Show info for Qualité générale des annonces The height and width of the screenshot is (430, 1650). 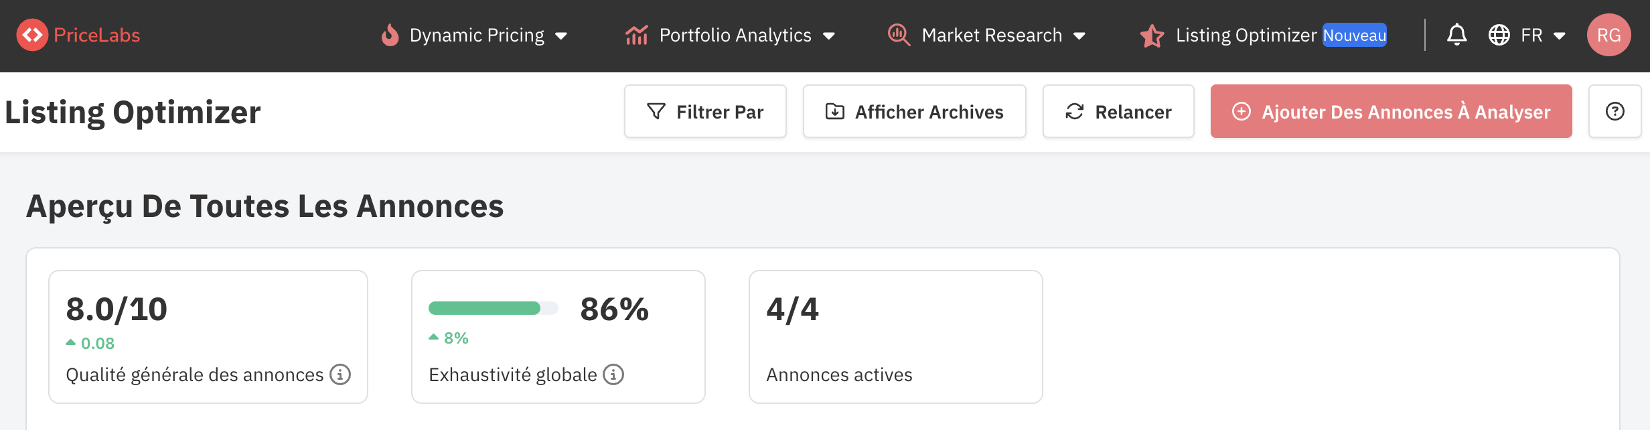[x=340, y=374]
